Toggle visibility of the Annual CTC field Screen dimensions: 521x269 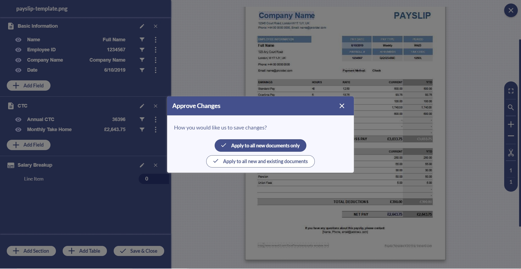[18, 119]
